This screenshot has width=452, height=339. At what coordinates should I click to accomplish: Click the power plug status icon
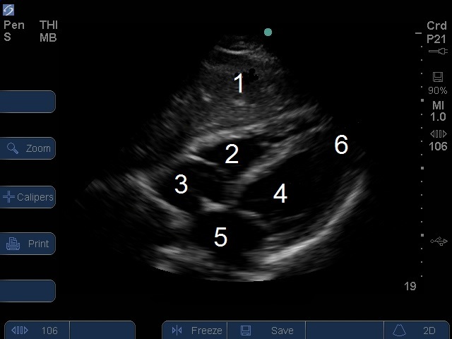coord(438,52)
